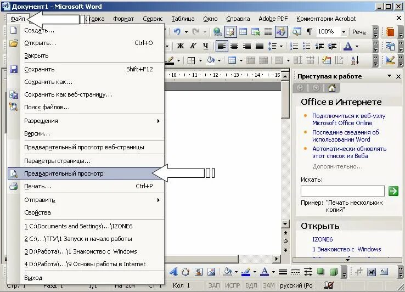
Task: Click the Line Color brush on Drawing toolbar
Action: (x=246, y=272)
